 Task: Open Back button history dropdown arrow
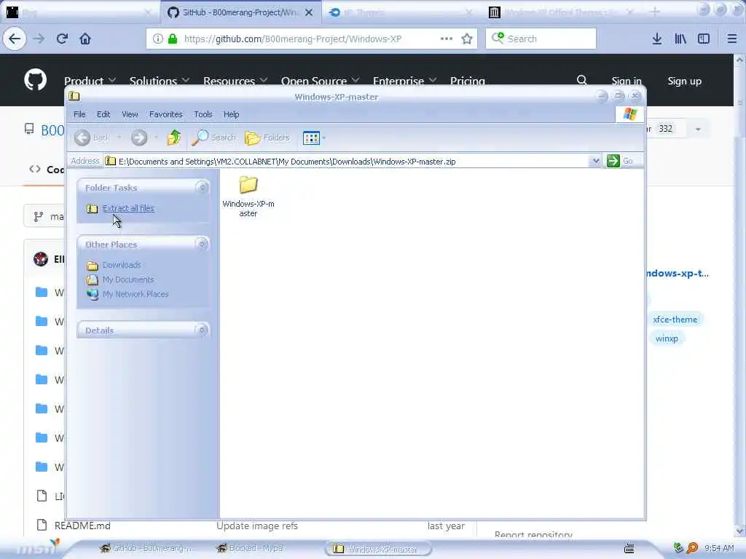point(119,138)
